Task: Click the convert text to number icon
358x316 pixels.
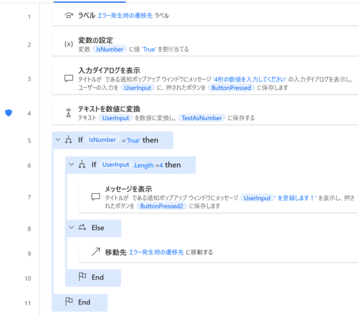Action: (x=69, y=113)
